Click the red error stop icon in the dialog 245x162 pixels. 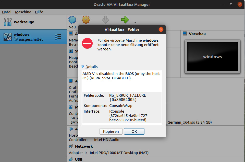(x=87, y=43)
